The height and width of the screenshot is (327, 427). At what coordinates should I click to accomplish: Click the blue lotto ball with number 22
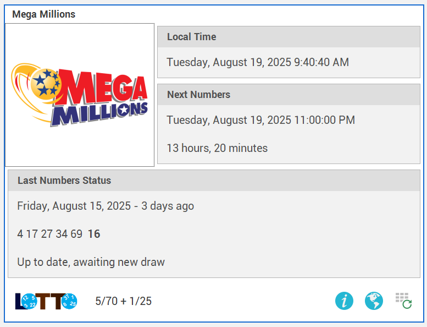click(x=29, y=301)
